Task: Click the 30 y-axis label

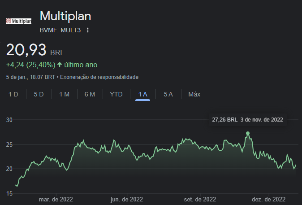Action: click(9, 120)
